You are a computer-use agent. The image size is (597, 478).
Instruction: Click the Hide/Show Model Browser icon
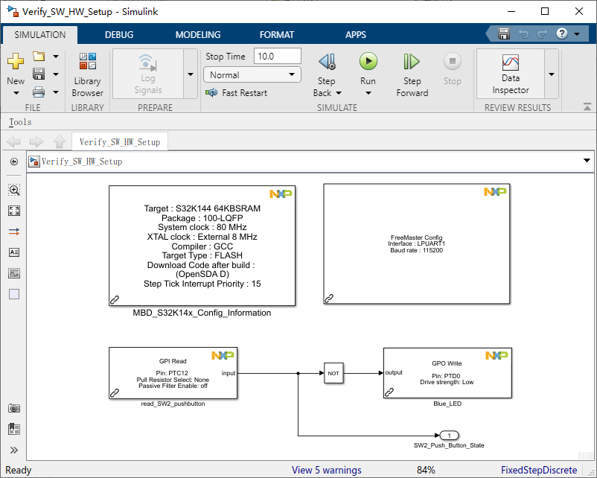pyautogui.click(x=14, y=162)
